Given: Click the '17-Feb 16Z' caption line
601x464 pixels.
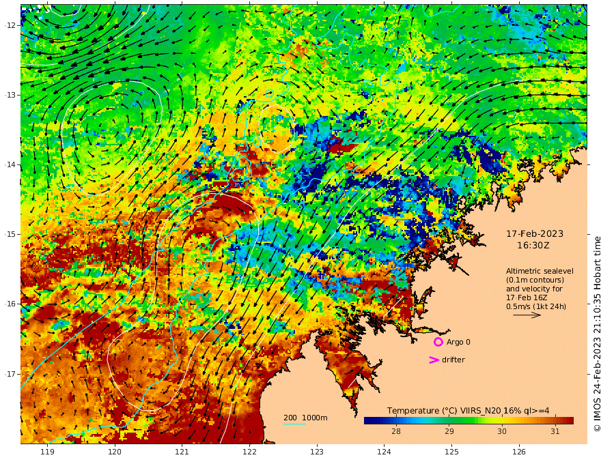Looking at the screenshot, I should 527,298.
